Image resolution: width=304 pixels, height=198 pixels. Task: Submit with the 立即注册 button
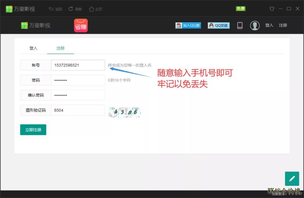(x=33, y=130)
